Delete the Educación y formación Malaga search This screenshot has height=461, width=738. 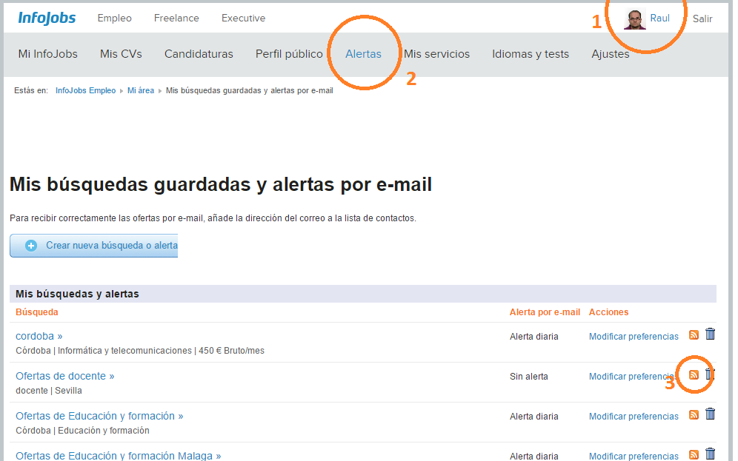click(711, 454)
